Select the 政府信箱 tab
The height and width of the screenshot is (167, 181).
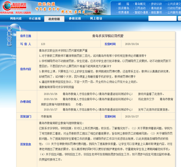click(x=54, y=19)
